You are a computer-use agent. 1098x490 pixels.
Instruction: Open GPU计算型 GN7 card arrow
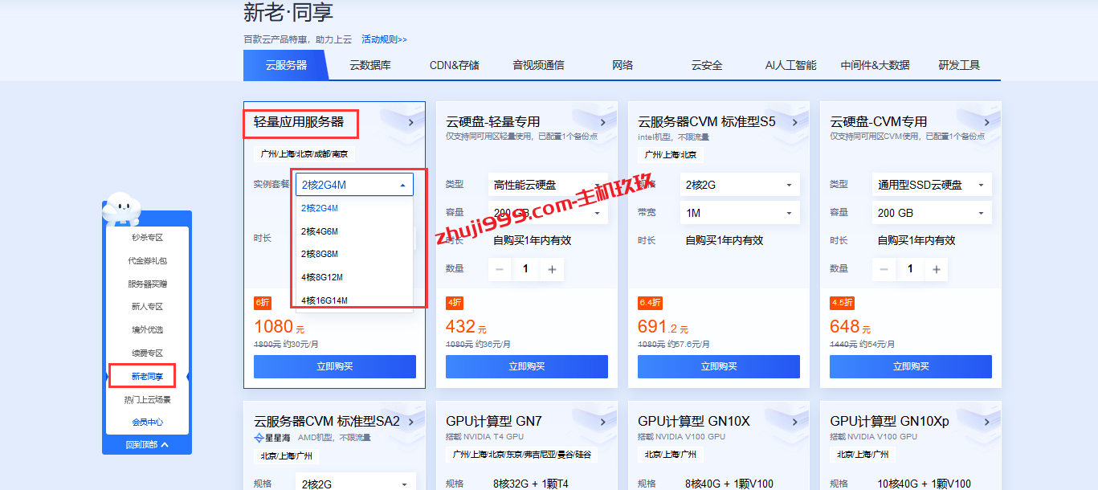(602, 422)
